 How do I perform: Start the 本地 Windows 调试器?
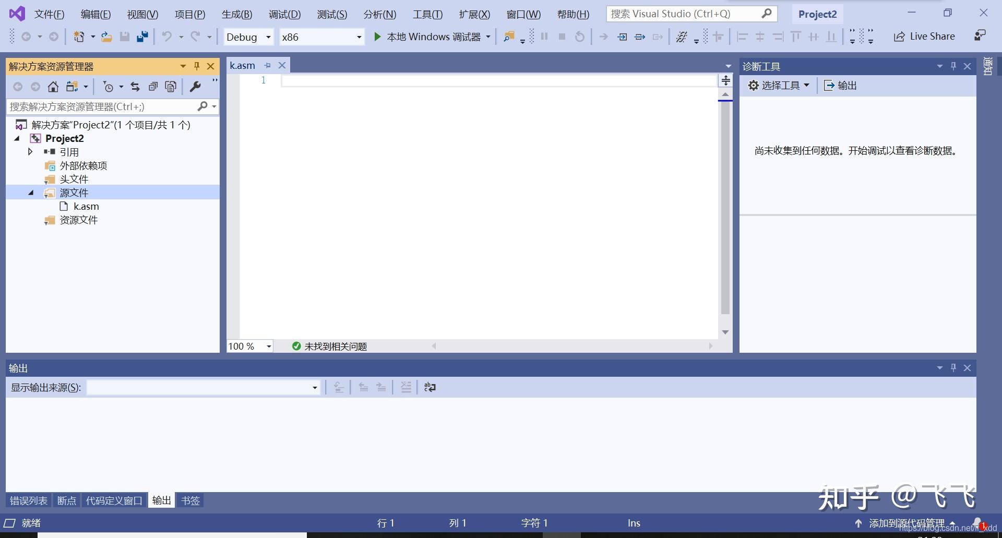click(x=428, y=37)
